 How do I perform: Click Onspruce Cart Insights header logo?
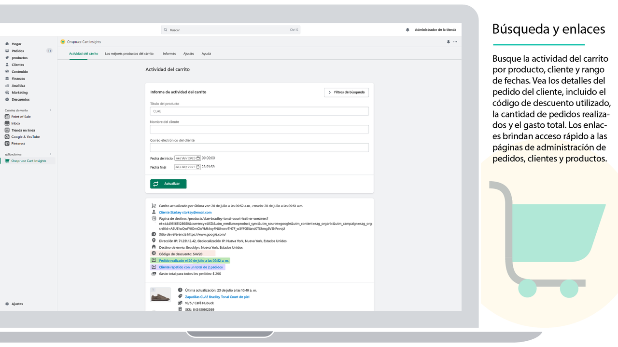coord(63,42)
